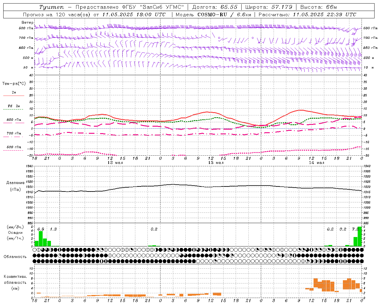
Task: Click the Долгота: 65.55 header value
Action: click(215, 7)
